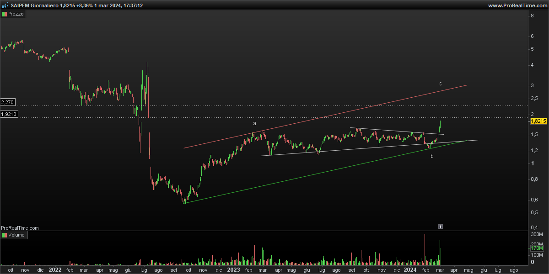Open the Volume panel label
Image resolution: width=549 pixels, height=274 pixels.
17,235
